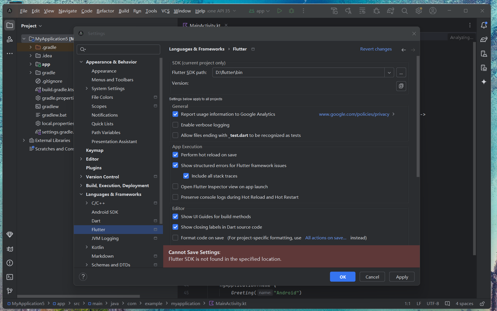Open the app run configuration dropdown

pyautogui.click(x=259, y=11)
